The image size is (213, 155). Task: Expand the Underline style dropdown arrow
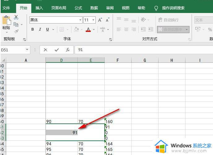click(53, 29)
